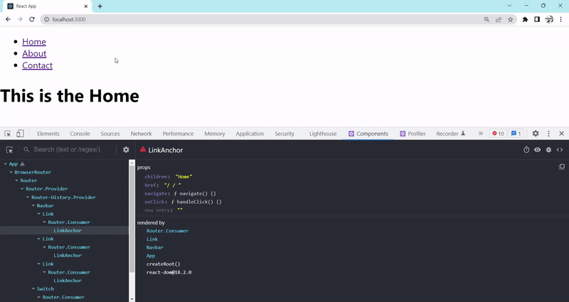Image resolution: width=569 pixels, height=302 pixels.
Task: Toggle the browser side panel icon
Action: 537,19
